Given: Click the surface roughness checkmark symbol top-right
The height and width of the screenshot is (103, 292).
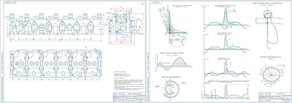Looking at the screenshot, I should (x=143, y=3).
